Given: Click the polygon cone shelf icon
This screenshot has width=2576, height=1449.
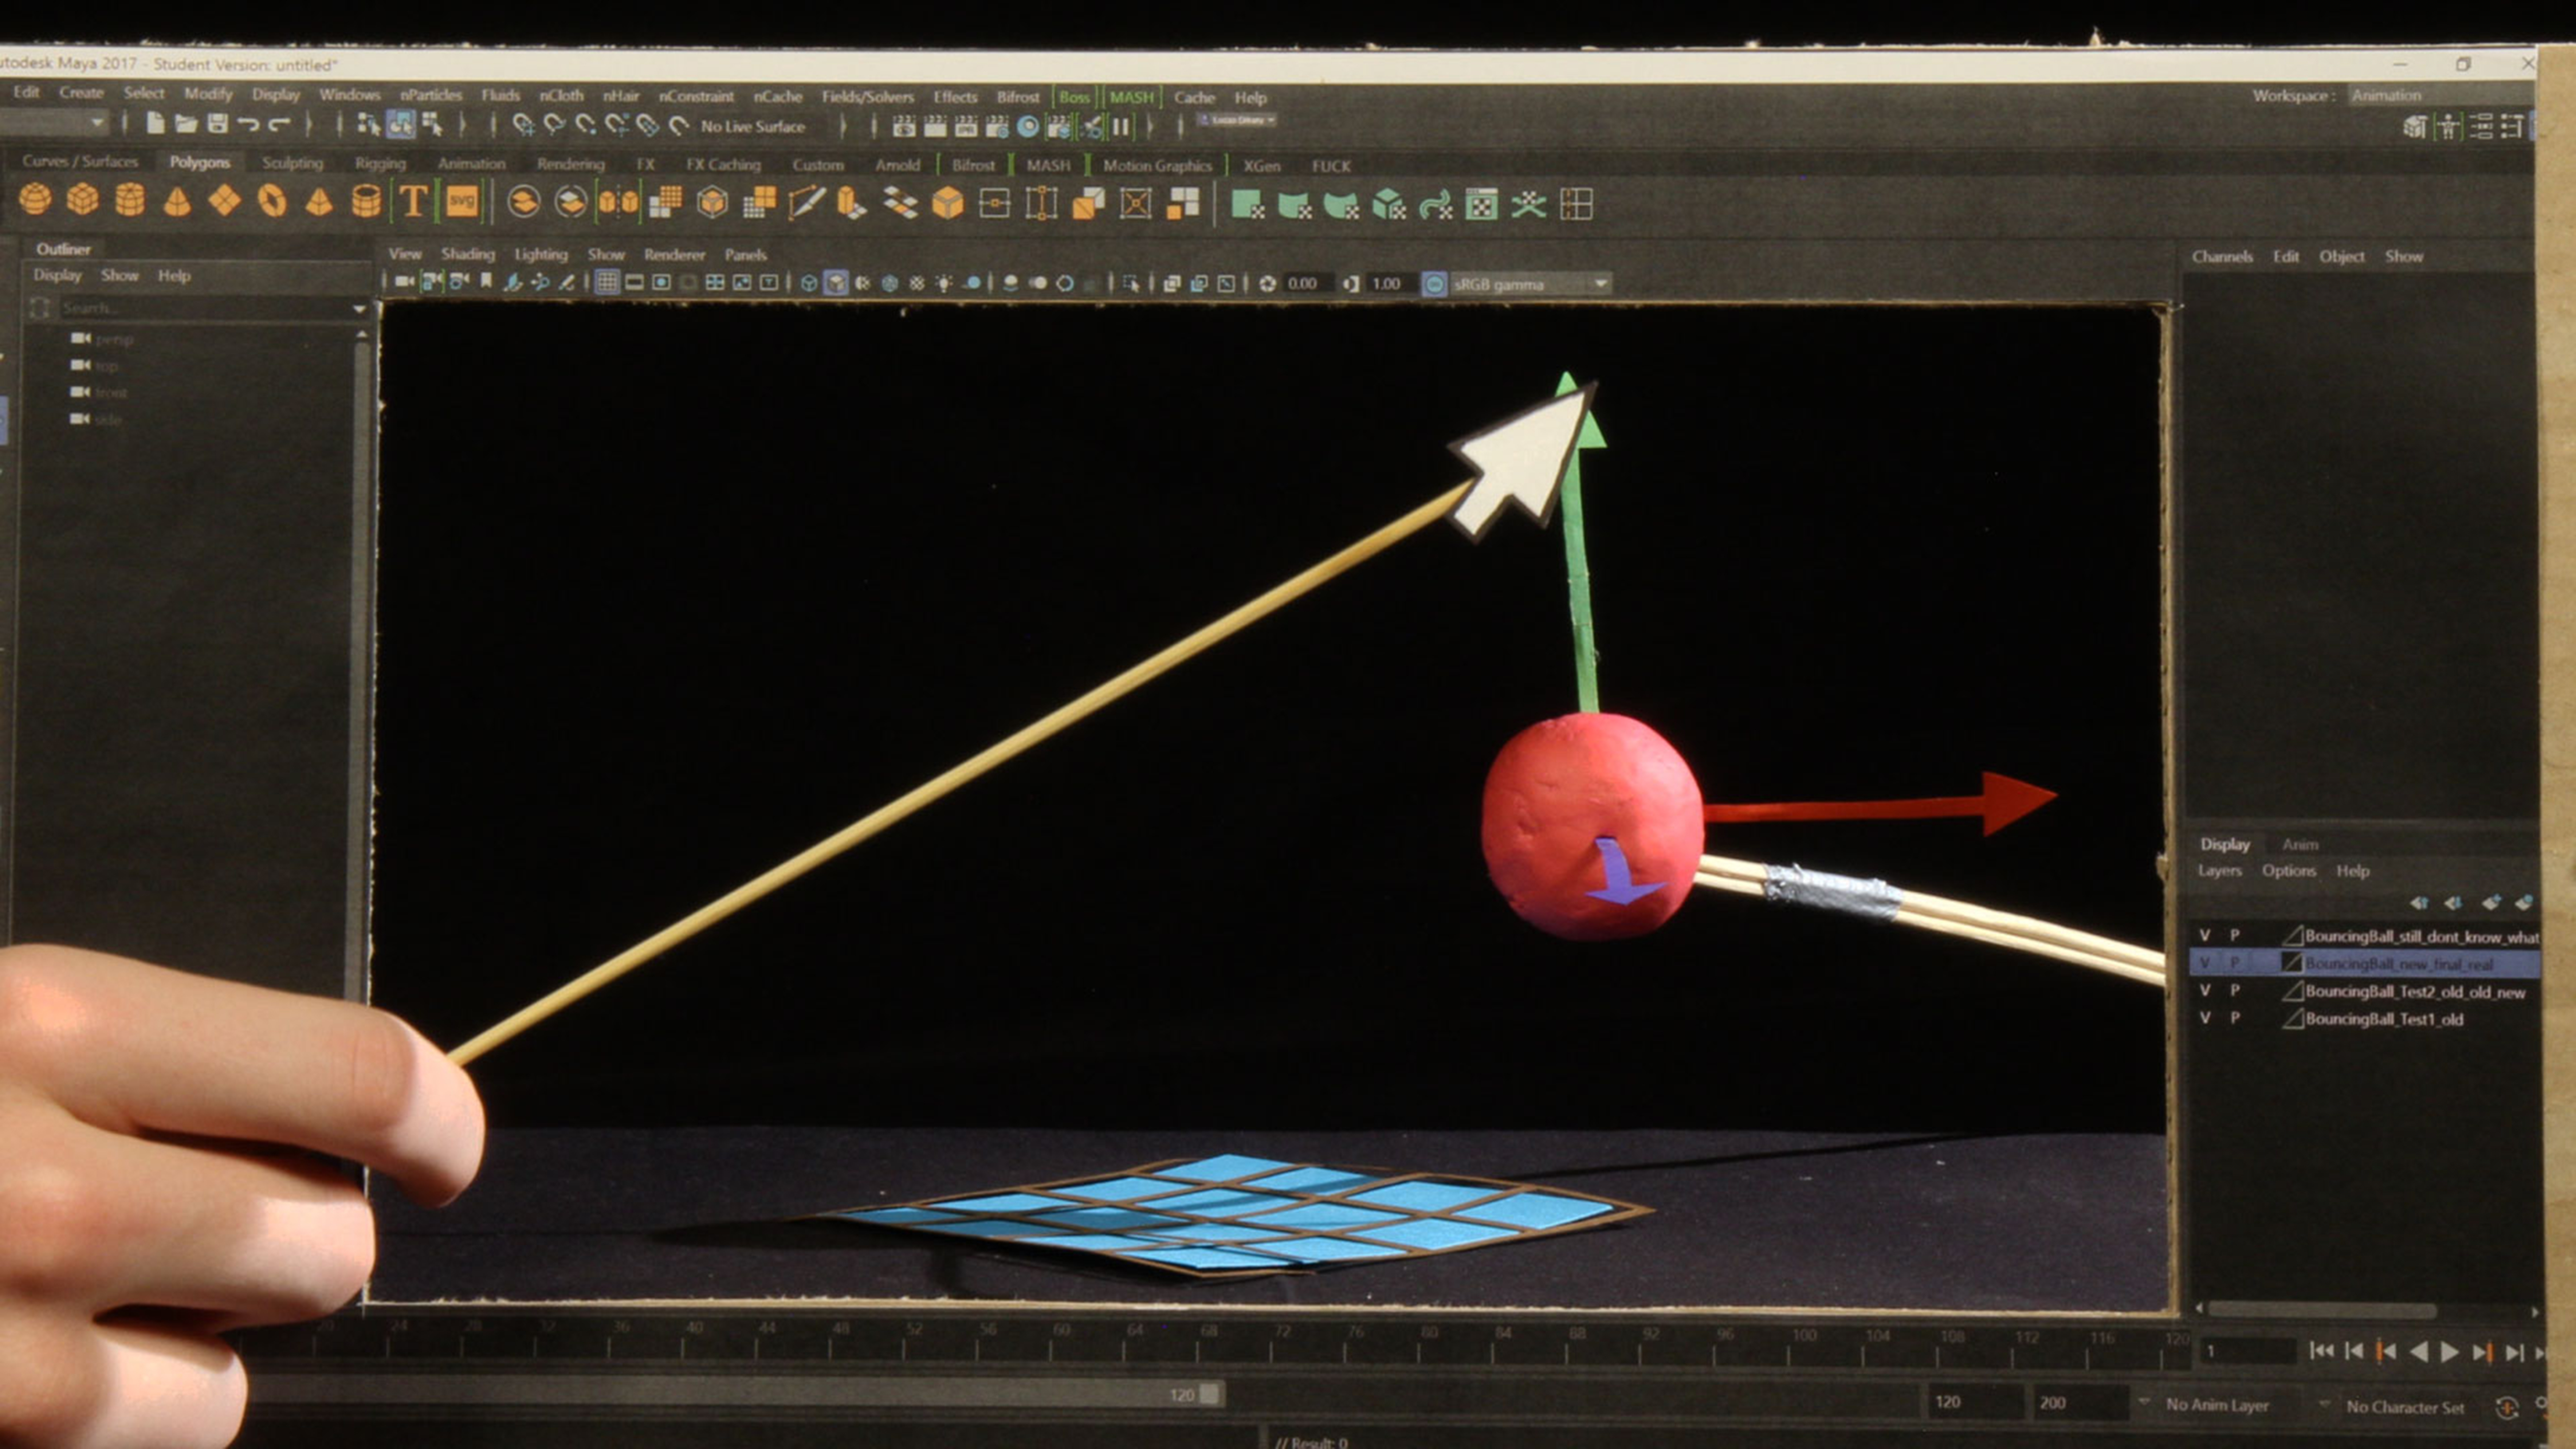Looking at the screenshot, I should coord(177,202).
